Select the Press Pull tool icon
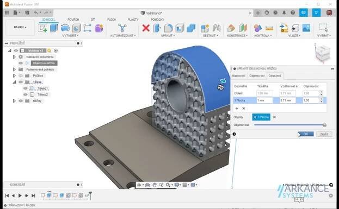Viewport: 339px width, 209px height. coord(157,28)
